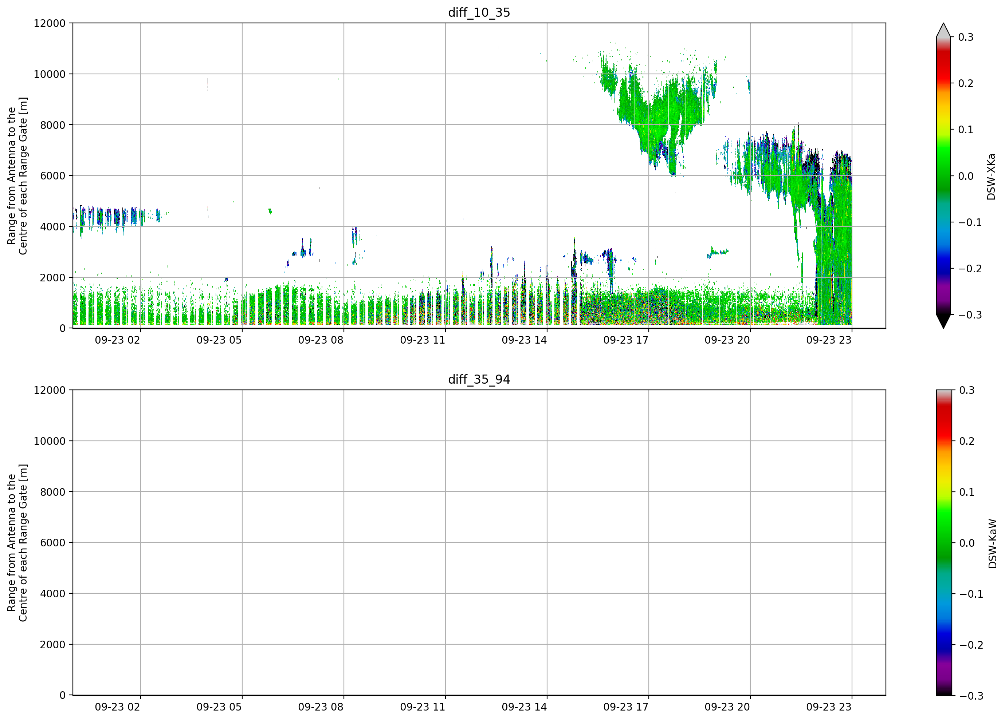Click '09-23 14' under the diff_10_35 plot
Image resolution: width=1005 pixels, height=720 pixels.
tap(524, 340)
